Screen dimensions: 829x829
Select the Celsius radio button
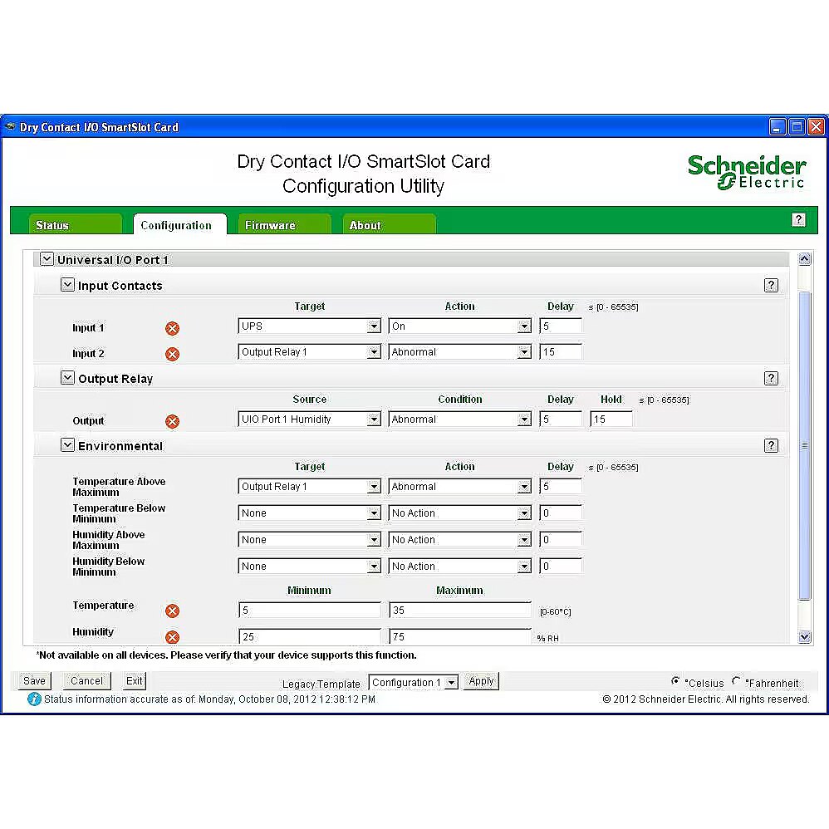point(675,681)
